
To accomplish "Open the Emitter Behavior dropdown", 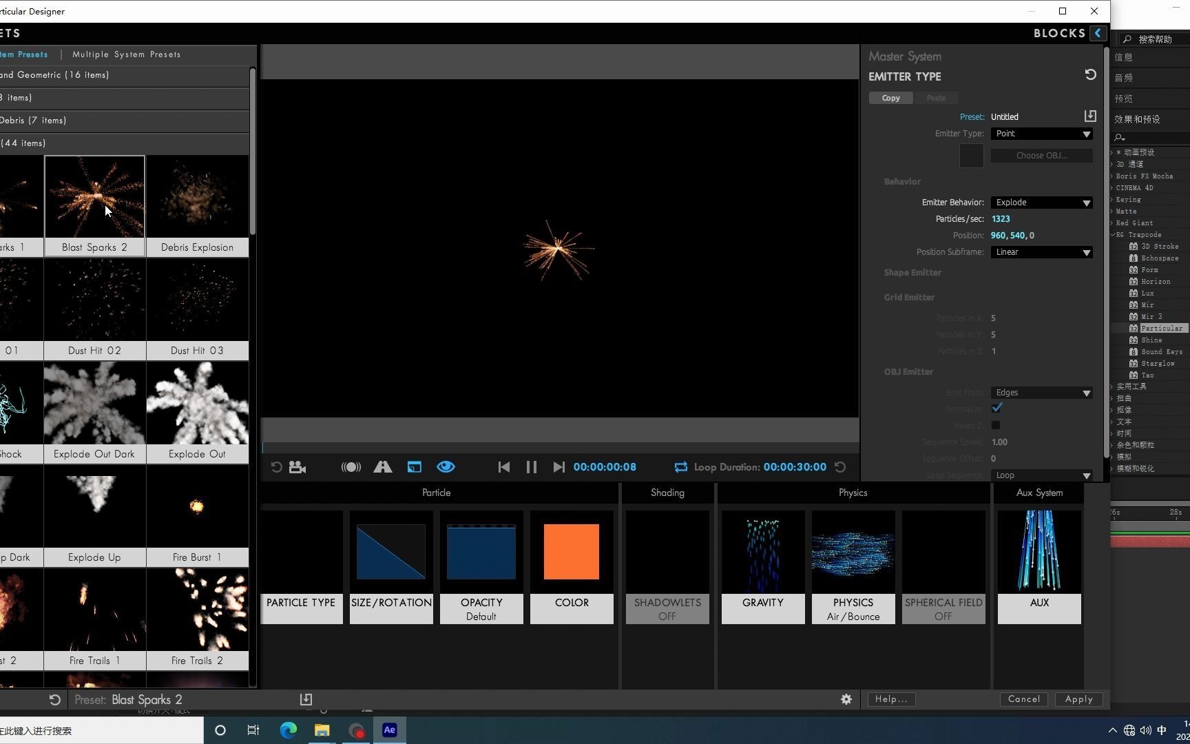I will coord(1041,203).
